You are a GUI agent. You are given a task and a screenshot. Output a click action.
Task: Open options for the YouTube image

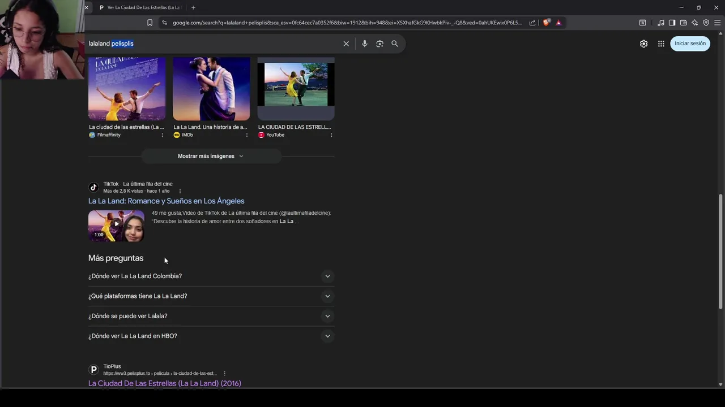tap(331, 135)
